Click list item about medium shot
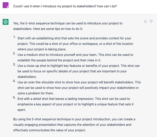The height and width of the screenshot is (137, 157). (75, 57)
